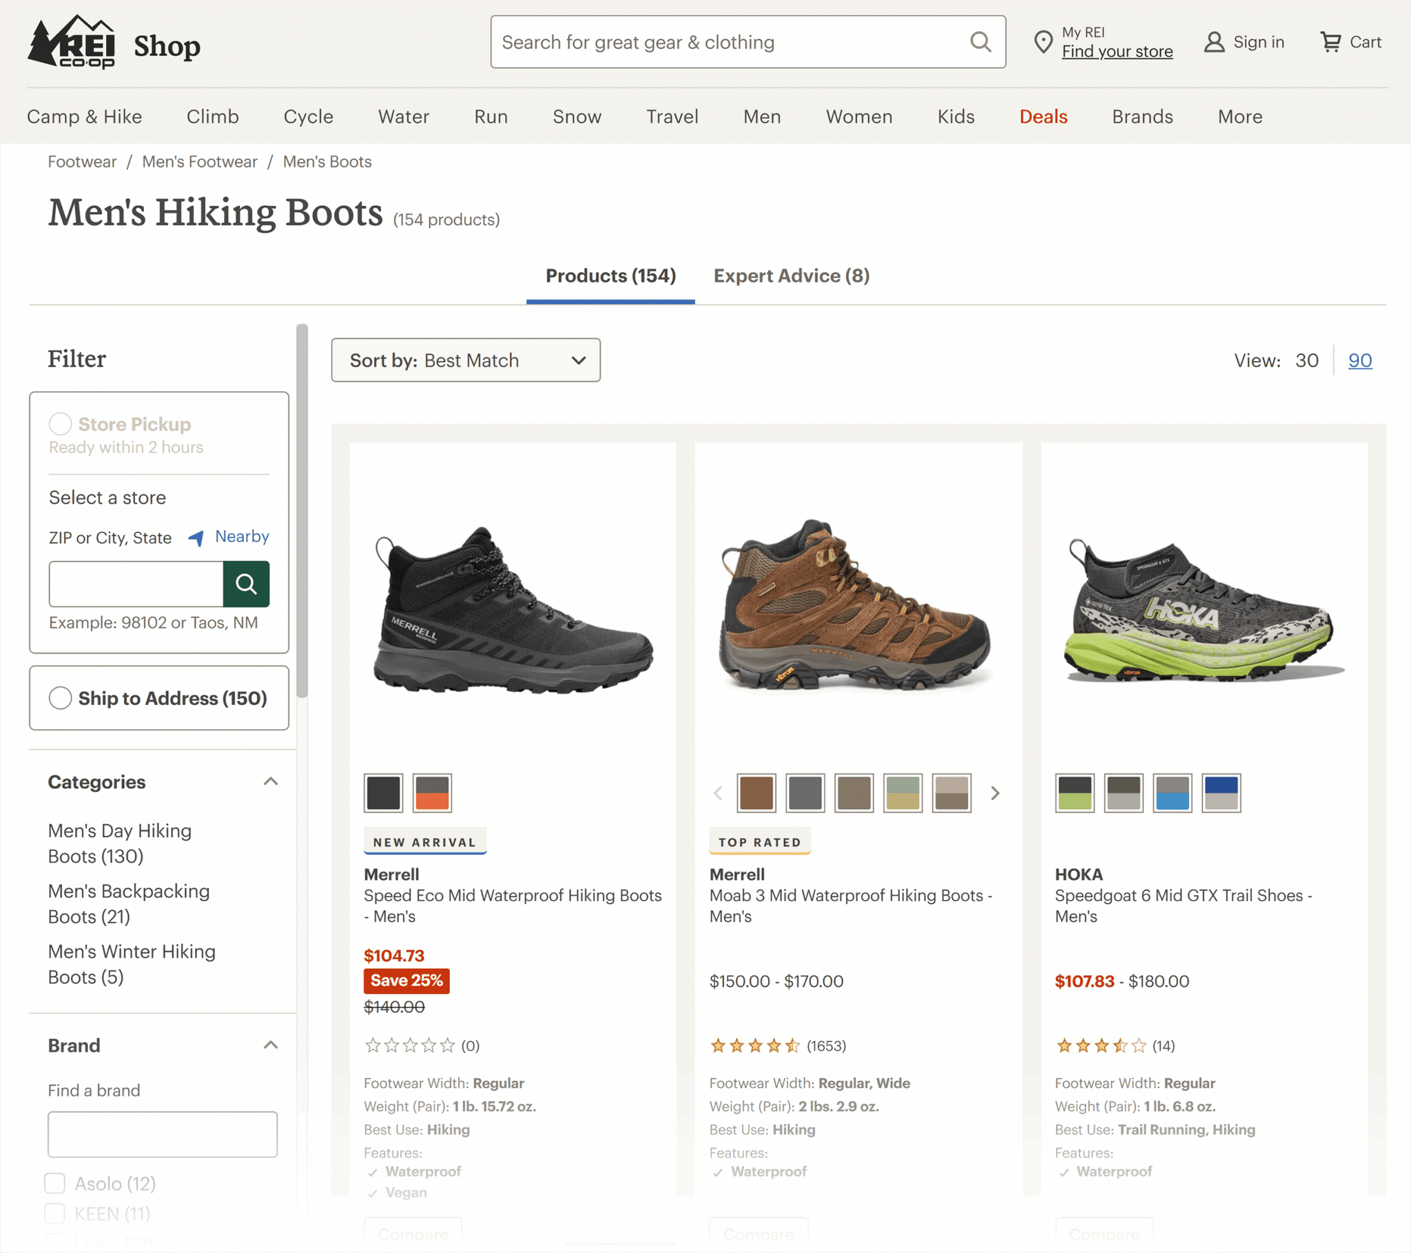Filter by Men's Backpacking Boots category
The width and height of the screenshot is (1411, 1253).
[128, 903]
